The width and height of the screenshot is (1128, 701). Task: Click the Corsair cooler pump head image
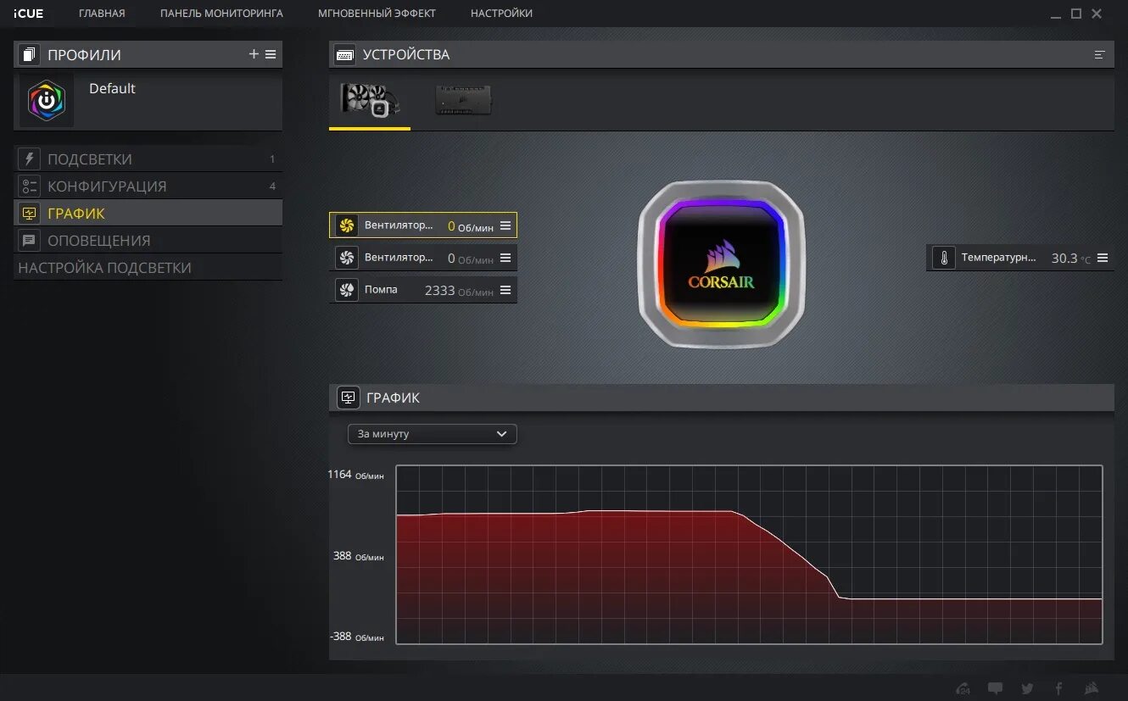[x=721, y=264]
